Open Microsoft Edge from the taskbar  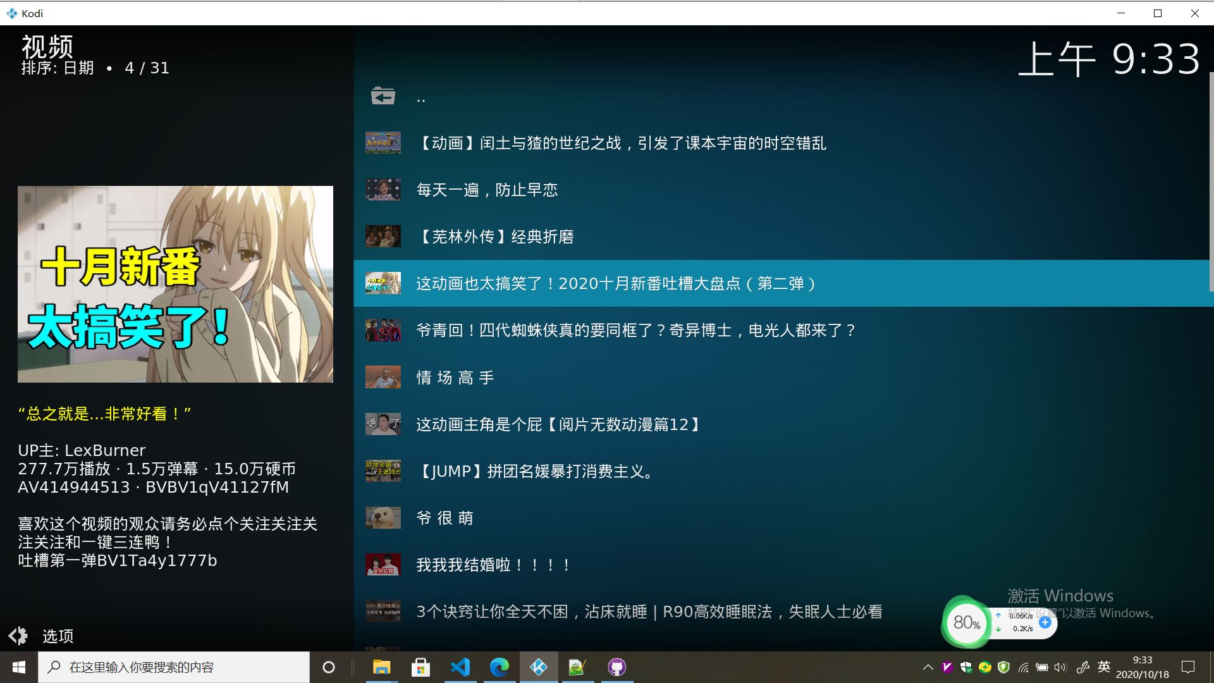[x=500, y=667]
